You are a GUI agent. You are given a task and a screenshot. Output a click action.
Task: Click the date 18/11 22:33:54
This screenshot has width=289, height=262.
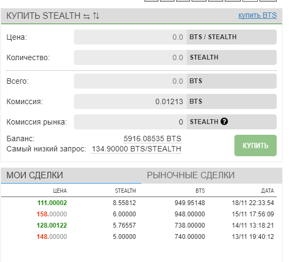(x=253, y=203)
